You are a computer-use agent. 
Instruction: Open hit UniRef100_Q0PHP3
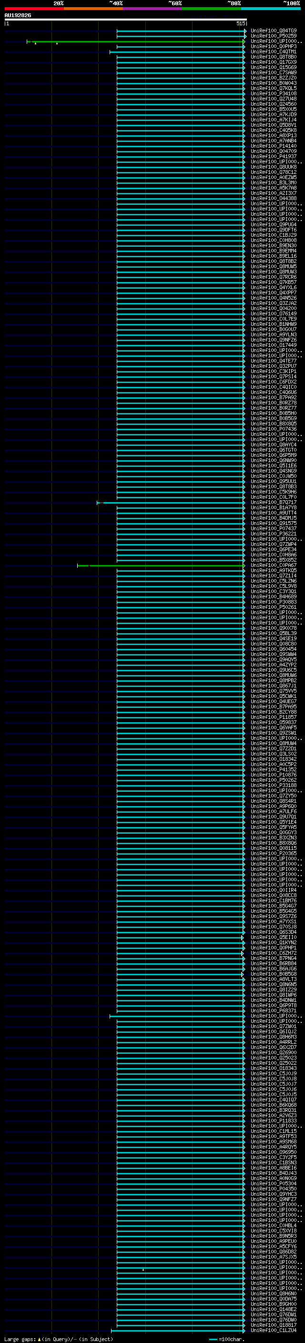[273, 46]
